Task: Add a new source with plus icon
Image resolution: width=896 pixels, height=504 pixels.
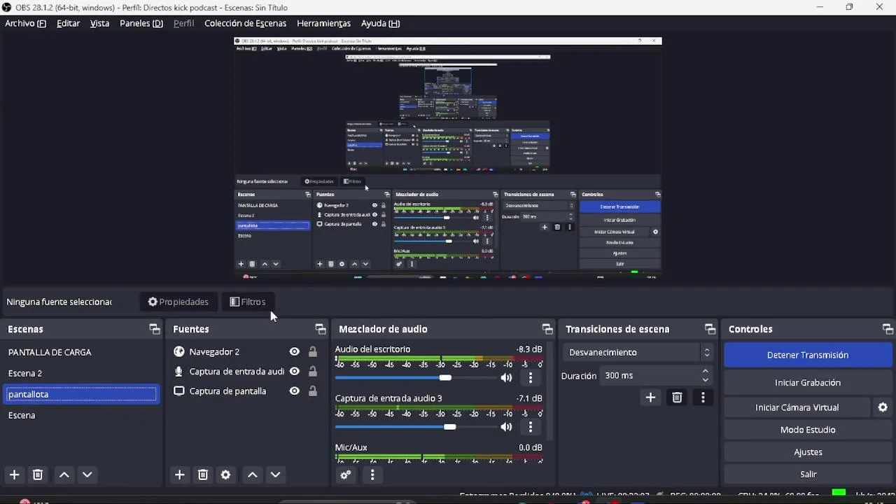Action: [179, 475]
